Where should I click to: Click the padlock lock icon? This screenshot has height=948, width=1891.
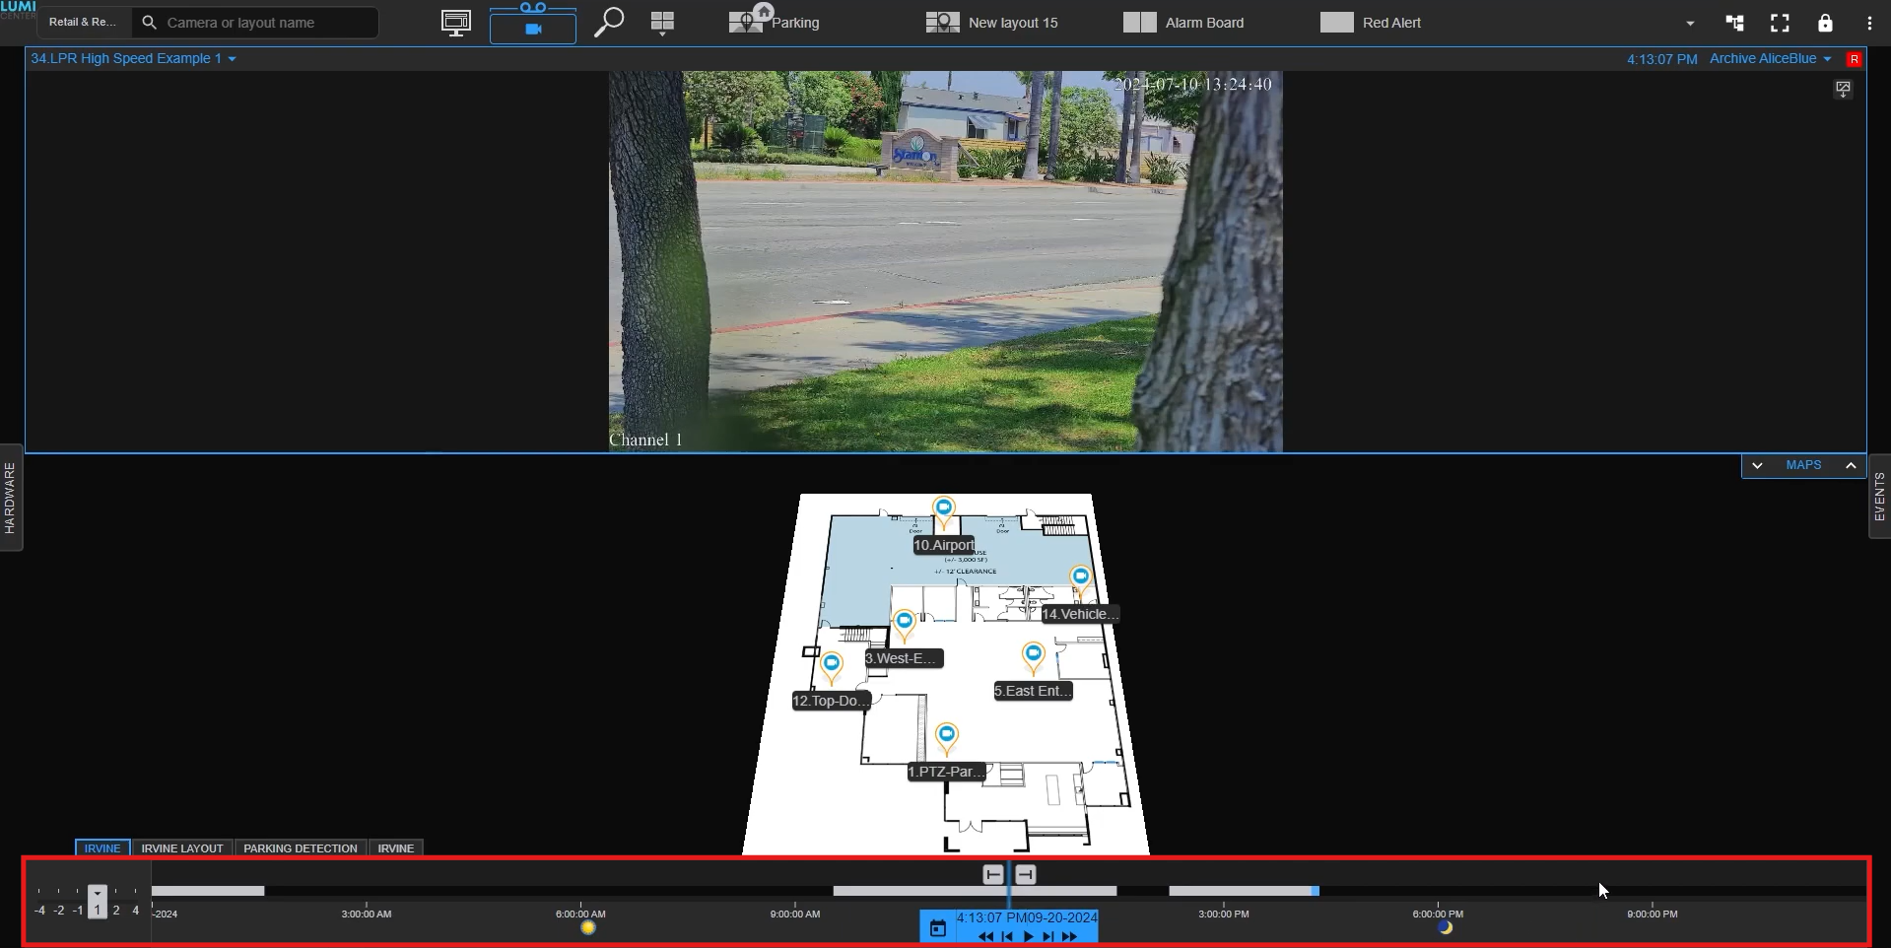tap(1825, 23)
